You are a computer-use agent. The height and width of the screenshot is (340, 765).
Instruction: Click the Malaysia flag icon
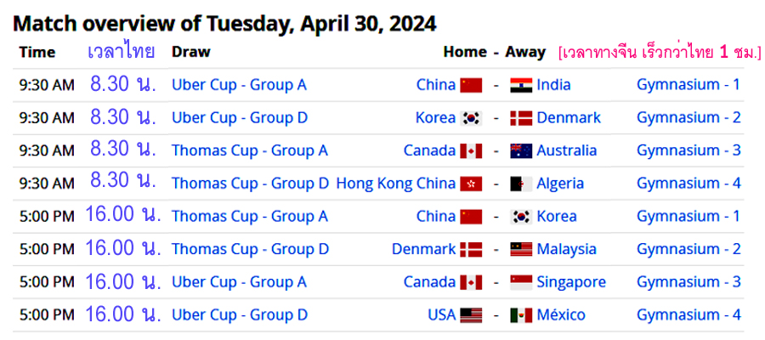click(x=521, y=249)
